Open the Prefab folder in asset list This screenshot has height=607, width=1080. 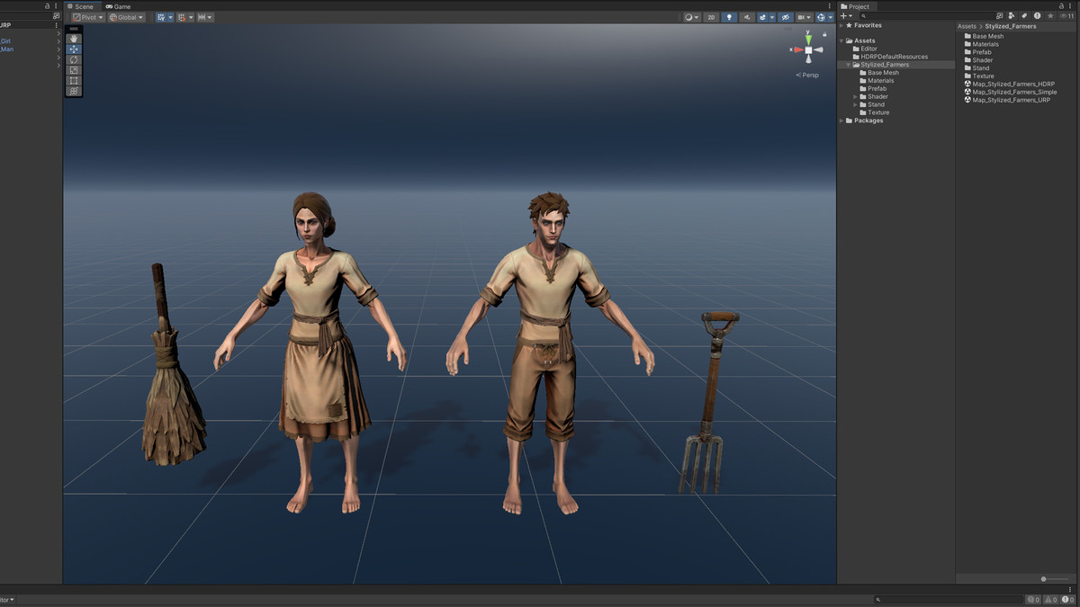[x=977, y=52]
